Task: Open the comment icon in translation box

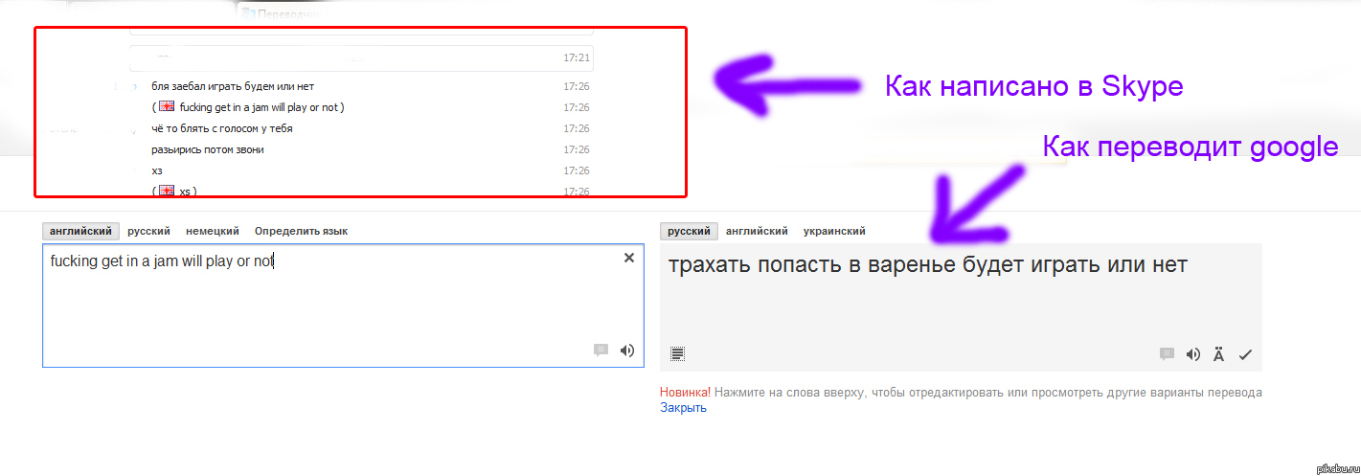Action: (x=1167, y=354)
